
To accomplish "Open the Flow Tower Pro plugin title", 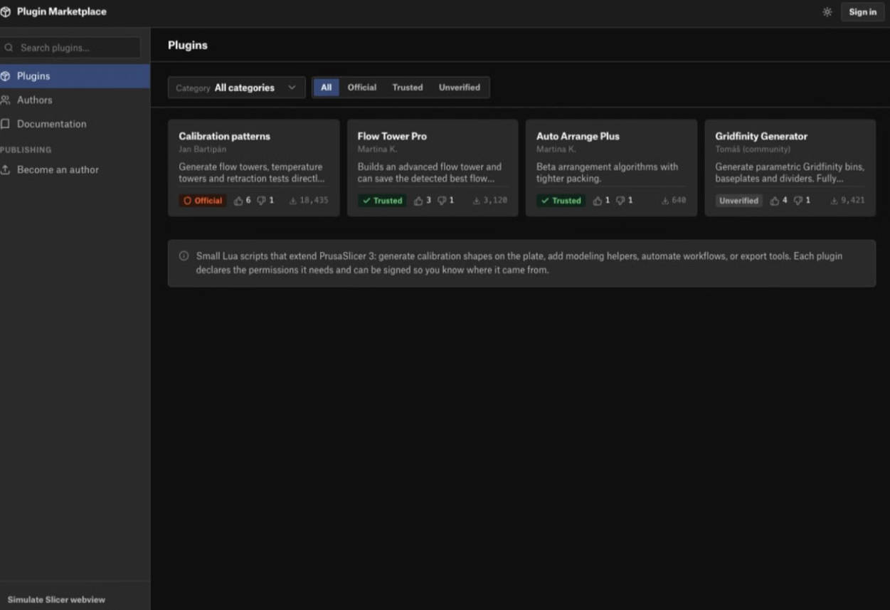I will point(392,136).
